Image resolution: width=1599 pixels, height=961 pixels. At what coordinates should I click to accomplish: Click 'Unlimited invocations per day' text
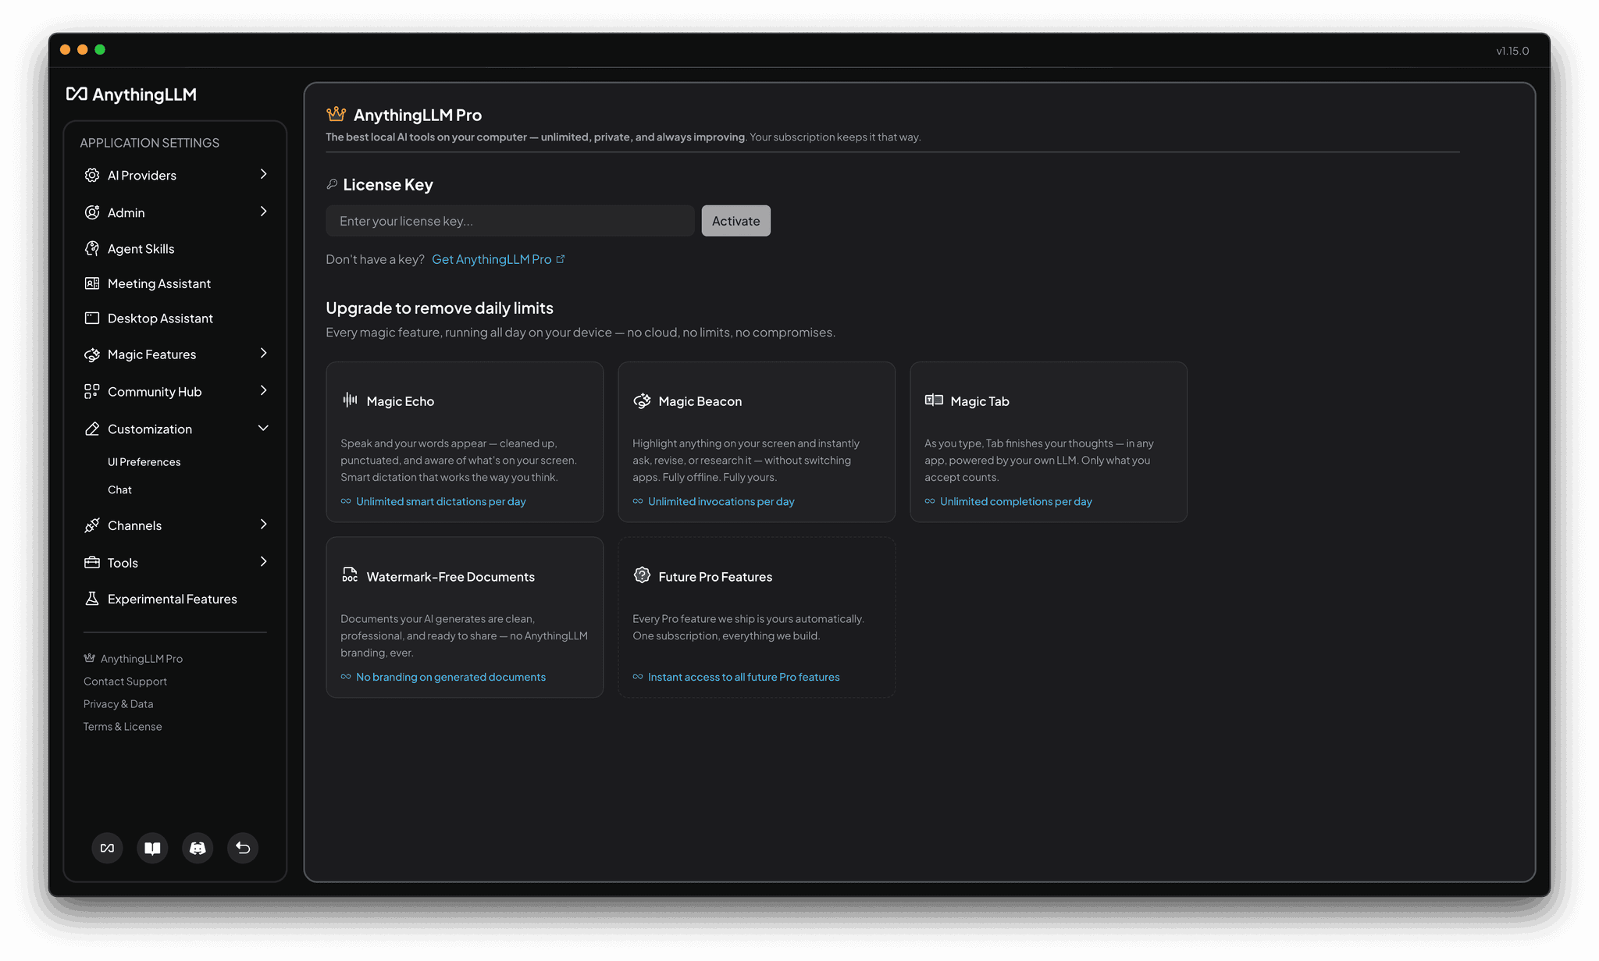[721, 502]
